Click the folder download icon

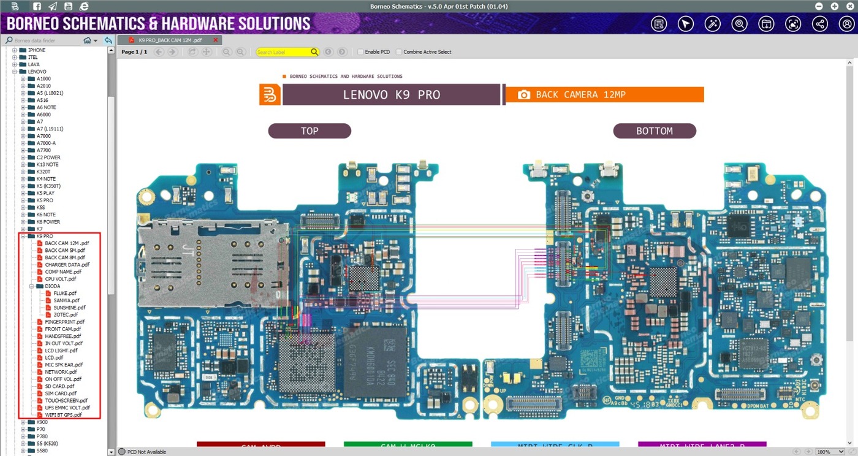tap(766, 24)
